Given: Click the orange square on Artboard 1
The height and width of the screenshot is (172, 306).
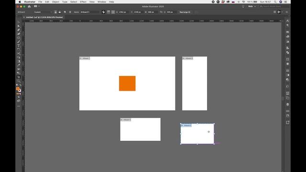Looking at the screenshot, I should click(127, 84).
